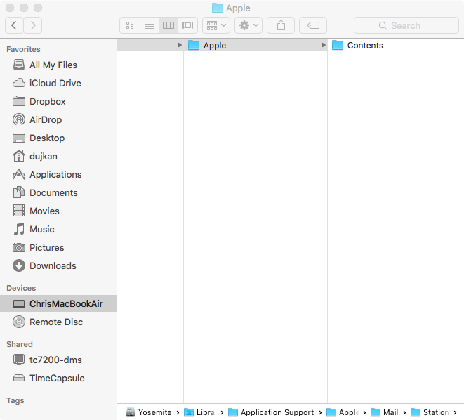464x420 pixels.
Task: Select the Apple folder in column view
Action: pyautogui.click(x=256, y=45)
